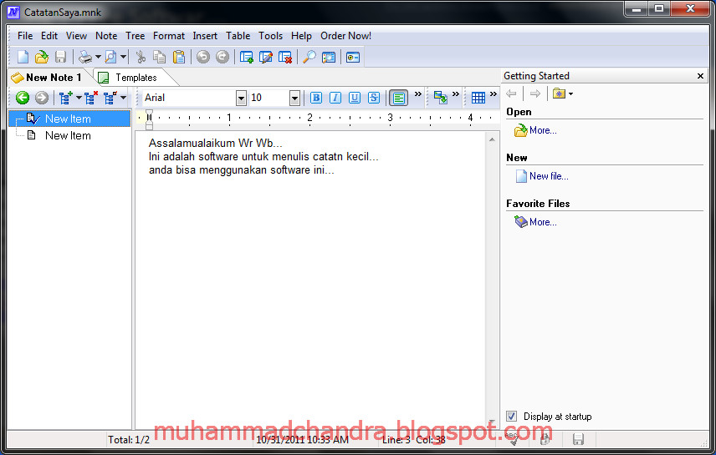Switch to the Templates tab

coord(130,78)
